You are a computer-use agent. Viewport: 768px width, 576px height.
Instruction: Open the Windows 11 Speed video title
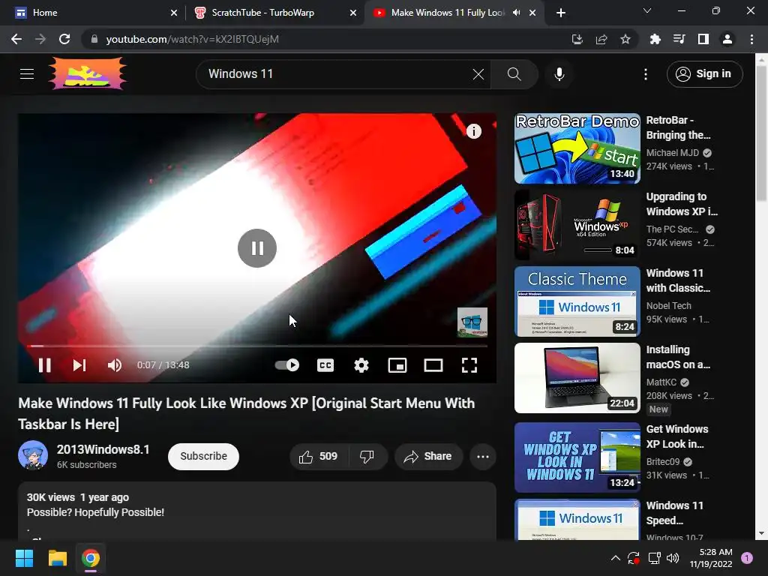(674, 513)
